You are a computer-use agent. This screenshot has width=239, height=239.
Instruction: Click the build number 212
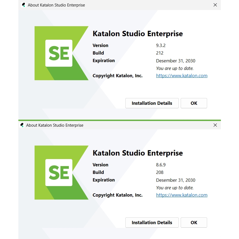click(x=160, y=53)
